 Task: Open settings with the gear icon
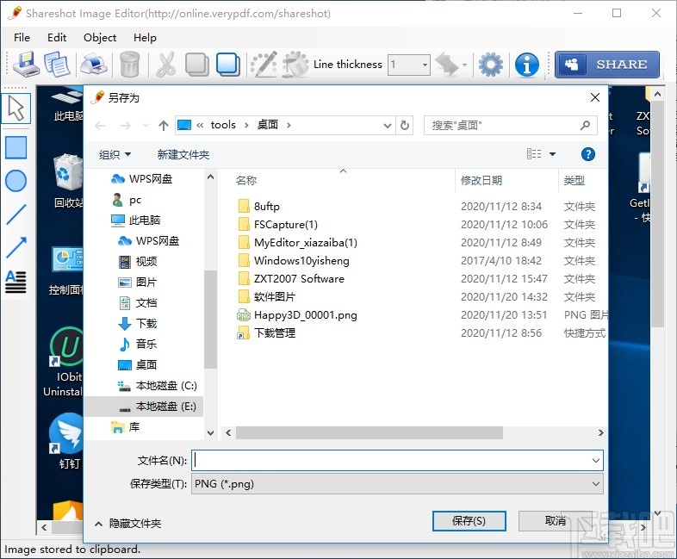pos(490,65)
